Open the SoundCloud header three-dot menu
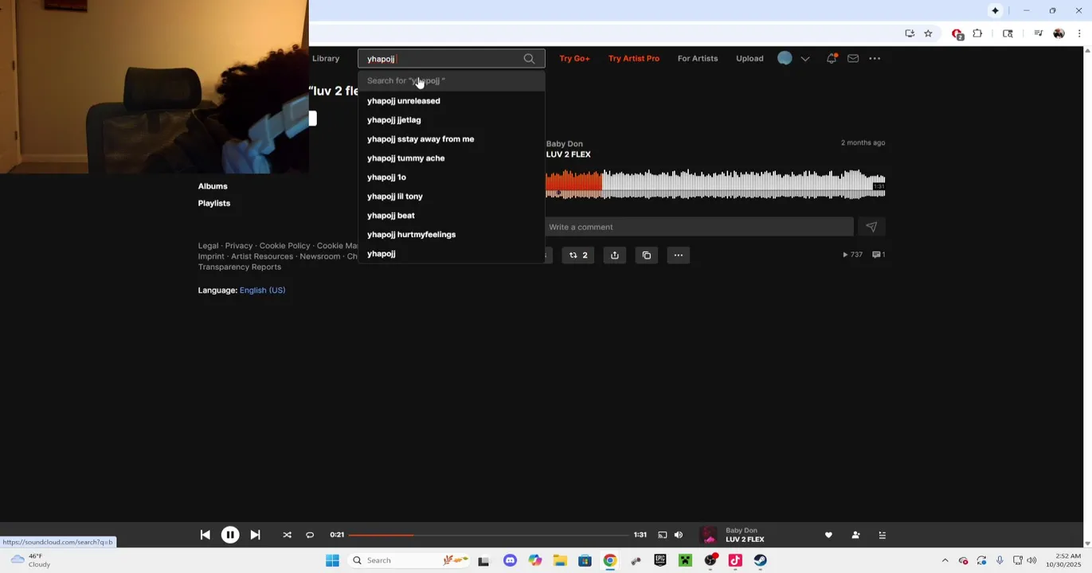Image resolution: width=1092 pixels, height=573 pixels. tap(875, 59)
